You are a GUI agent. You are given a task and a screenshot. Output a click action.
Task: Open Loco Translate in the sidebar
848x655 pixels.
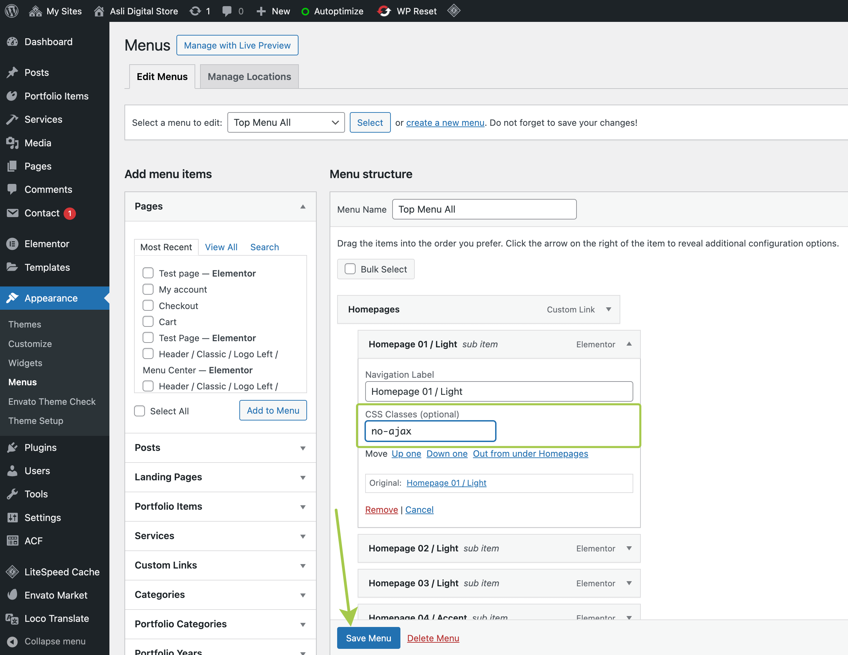56,618
